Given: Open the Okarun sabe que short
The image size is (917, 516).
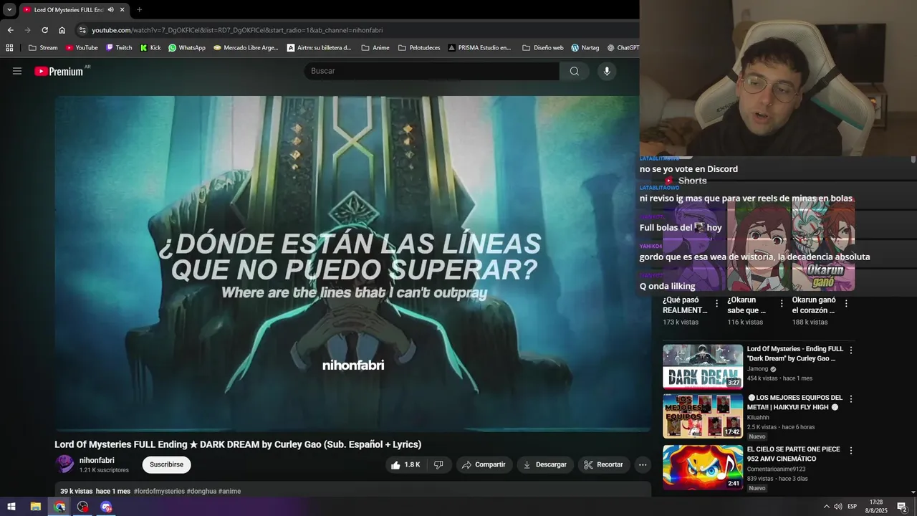Looking at the screenshot, I should [746, 305].
